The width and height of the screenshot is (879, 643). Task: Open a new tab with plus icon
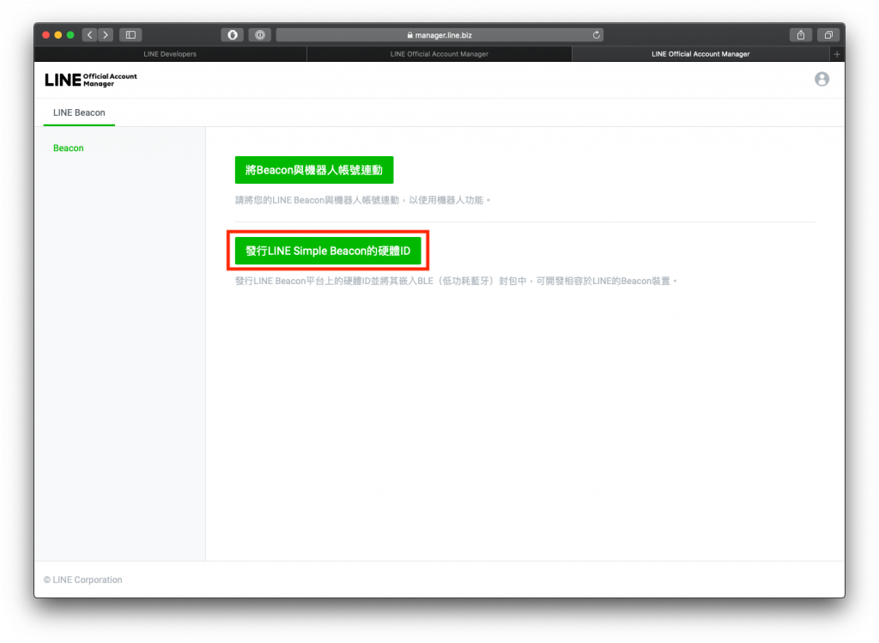[836, 54]
